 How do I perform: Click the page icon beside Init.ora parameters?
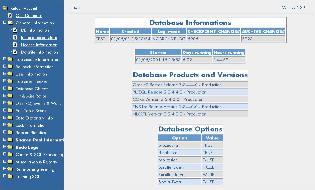pyautogui.click(x=15, y=38)
